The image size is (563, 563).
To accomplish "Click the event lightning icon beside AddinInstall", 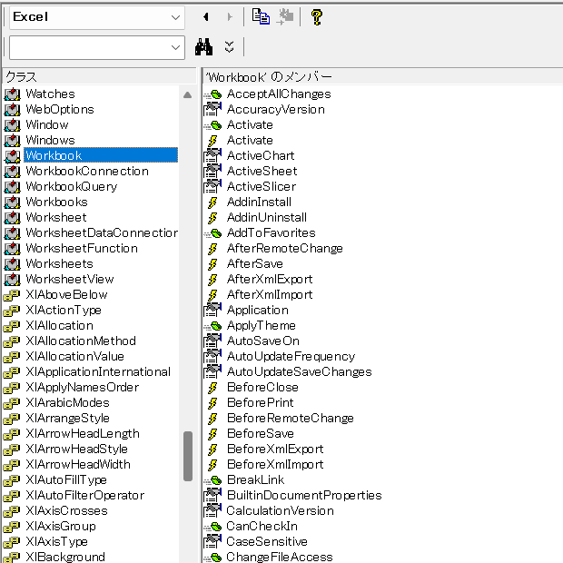I will (212, 202).
